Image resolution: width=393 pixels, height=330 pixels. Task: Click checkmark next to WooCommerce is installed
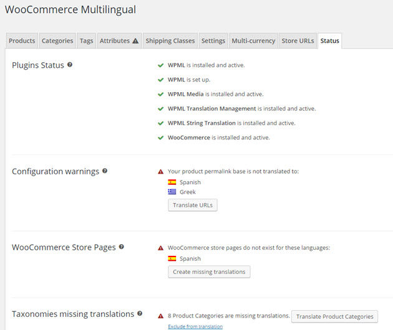click(x=161, y=138)
